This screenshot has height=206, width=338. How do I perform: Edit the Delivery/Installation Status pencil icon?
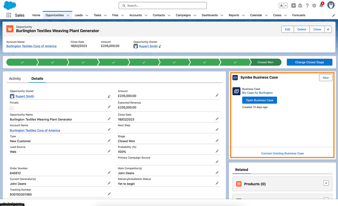click(217, 183)
